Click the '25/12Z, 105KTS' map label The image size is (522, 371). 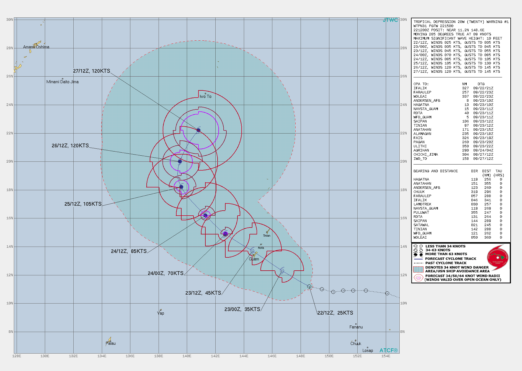point(83,204)
